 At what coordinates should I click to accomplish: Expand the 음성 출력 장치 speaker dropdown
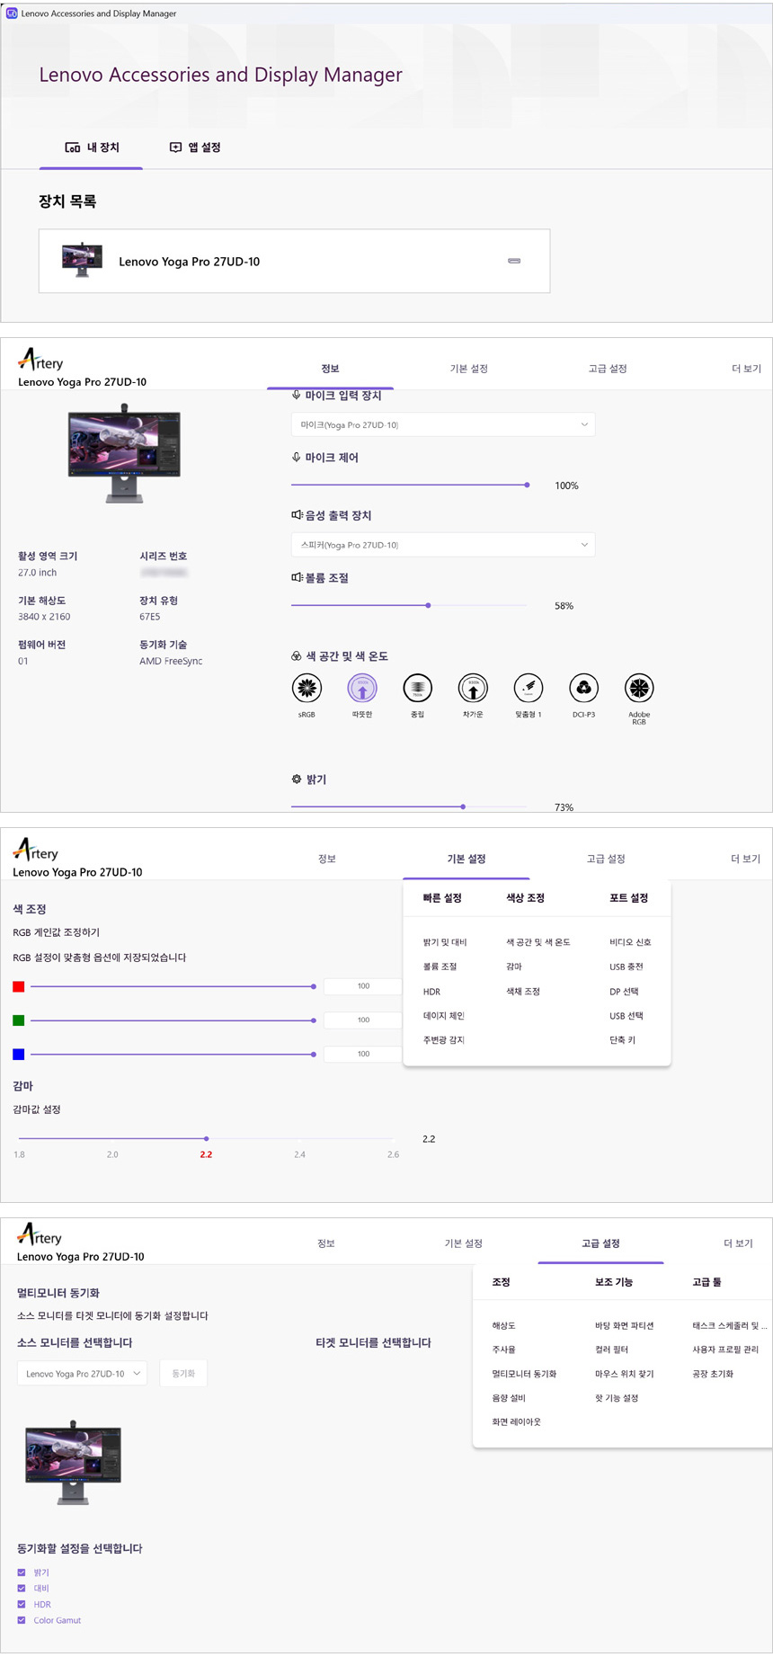coord(442,545)
